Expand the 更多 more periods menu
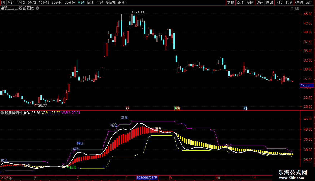The width and height of the screenshot is (315, 181). [x=122, y=3]
